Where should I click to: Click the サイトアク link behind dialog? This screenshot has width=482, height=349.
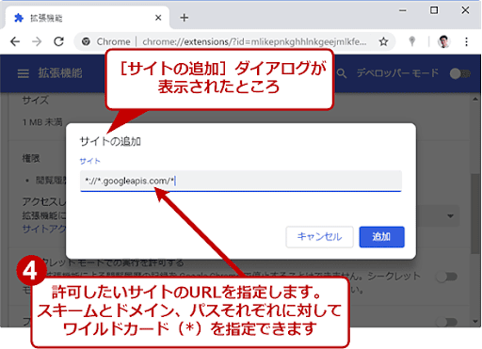(x=44, y=229)
